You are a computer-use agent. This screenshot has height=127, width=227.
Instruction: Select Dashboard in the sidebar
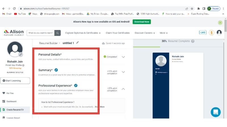(11, 101)
